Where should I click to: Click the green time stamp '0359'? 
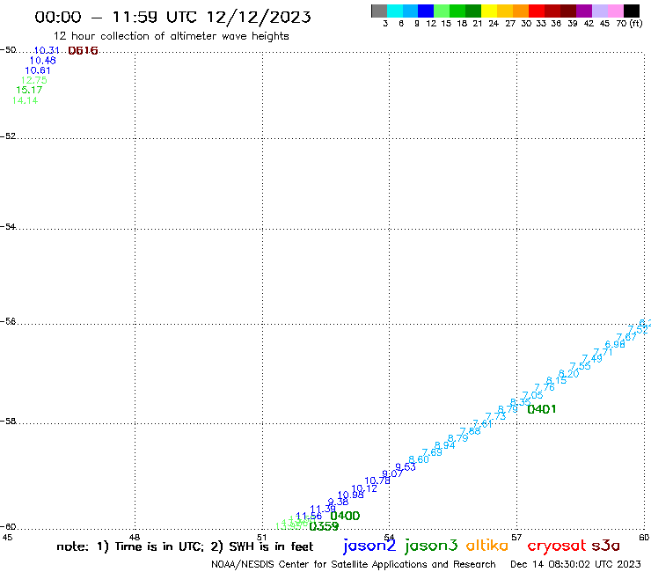click(324, 527)
